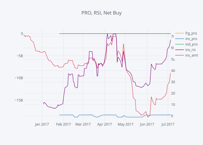203x145 pixels.
Task: Toggle ind_pro legend text entry
Action: pyautogui.click(x=191, y=44)
